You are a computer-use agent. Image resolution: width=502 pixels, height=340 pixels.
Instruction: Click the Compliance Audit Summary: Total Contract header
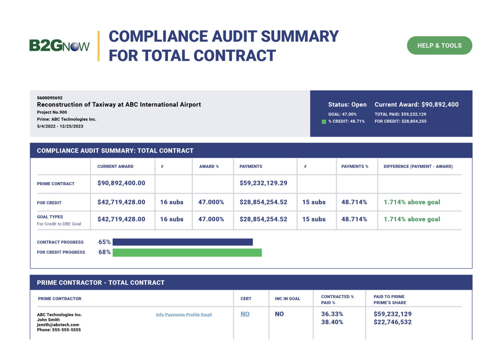pyautogui.click(x=115, y=150)
